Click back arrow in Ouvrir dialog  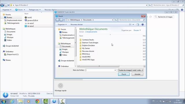pyautogui.click(x=58, y=20)
